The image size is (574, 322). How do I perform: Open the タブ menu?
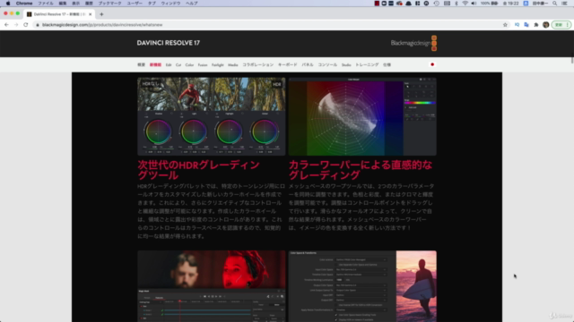pyautogui.click(x=152, y=4)
